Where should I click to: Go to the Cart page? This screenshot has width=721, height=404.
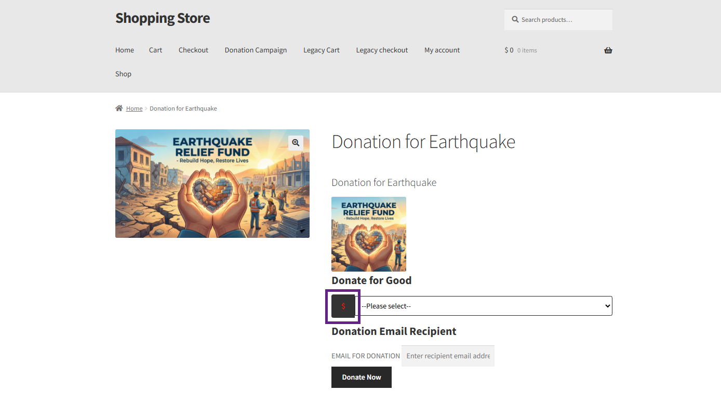click(x=155, y=50)
